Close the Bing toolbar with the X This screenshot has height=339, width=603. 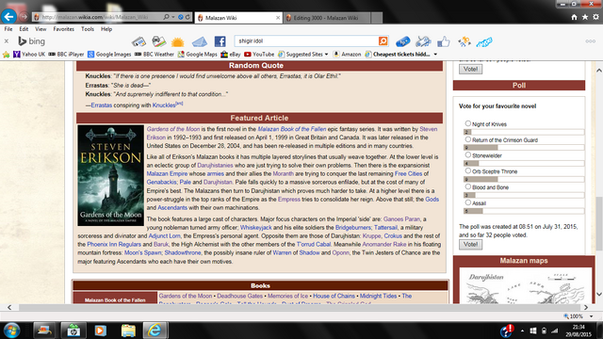pos(7,41)
